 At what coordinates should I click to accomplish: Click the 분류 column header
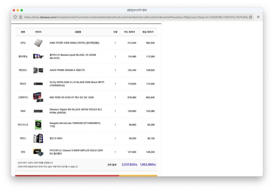[23, 32]
